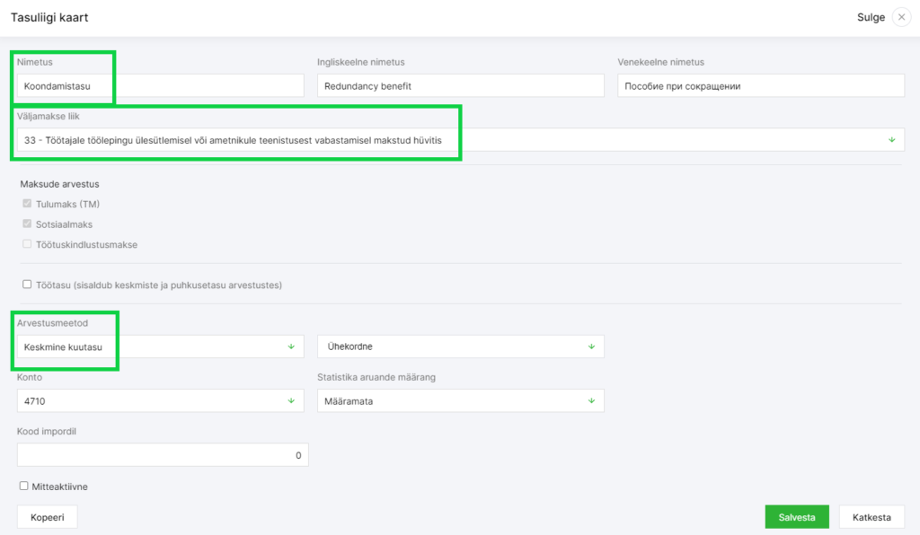This screenshot has width=920, height=535.
Task: Toggle the Tulumaks (TM) checkbox
Action: pyautogui.click(x=27, y=204)
